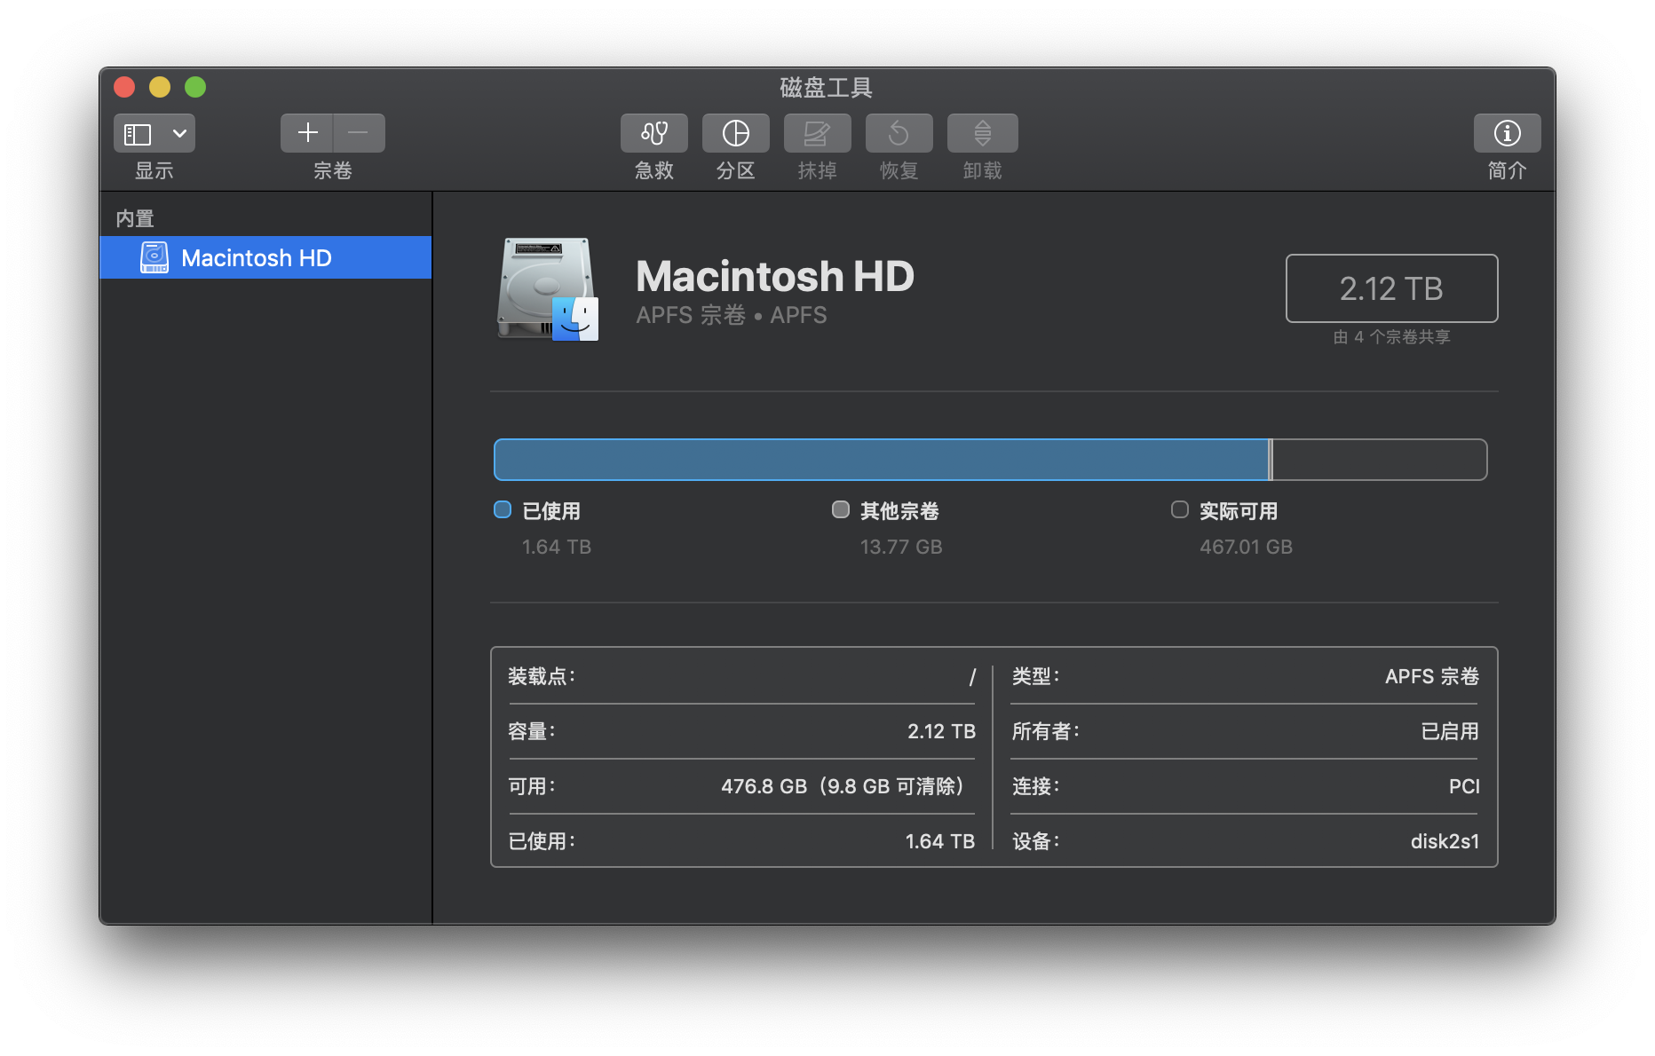Screen dimensions: 1655x1056
Task: Click the large Macintosh HD disk image
Action: pos(548,289)
